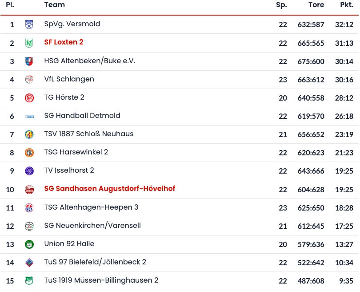Click the SpVg. Versmold club logo
Screen dimensions: 360x292
tap(29, 24)
